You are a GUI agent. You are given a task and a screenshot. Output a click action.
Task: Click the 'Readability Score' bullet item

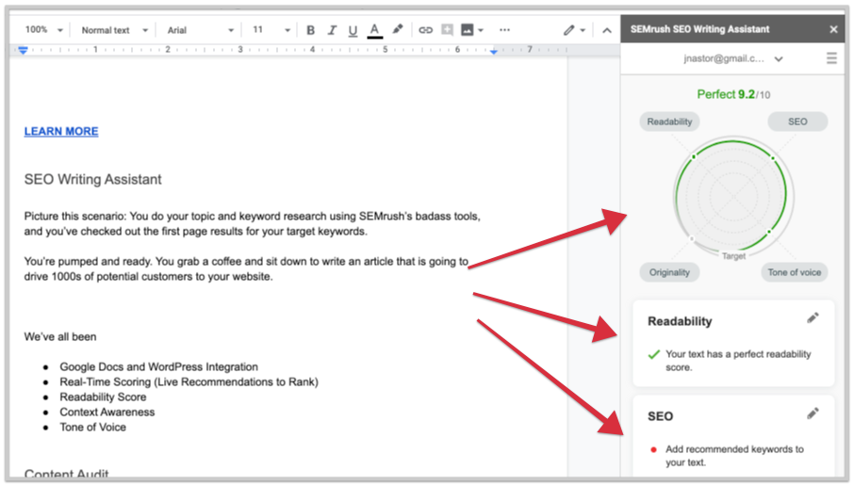103,397
